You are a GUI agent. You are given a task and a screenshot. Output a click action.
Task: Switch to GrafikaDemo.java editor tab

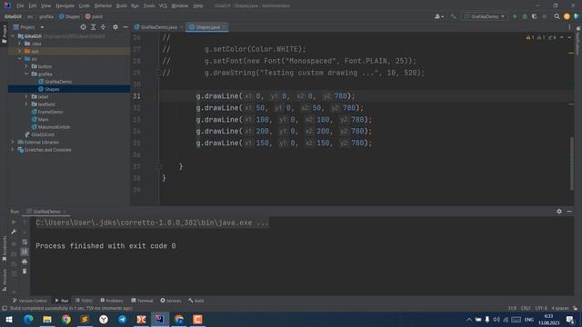[158, 27]
